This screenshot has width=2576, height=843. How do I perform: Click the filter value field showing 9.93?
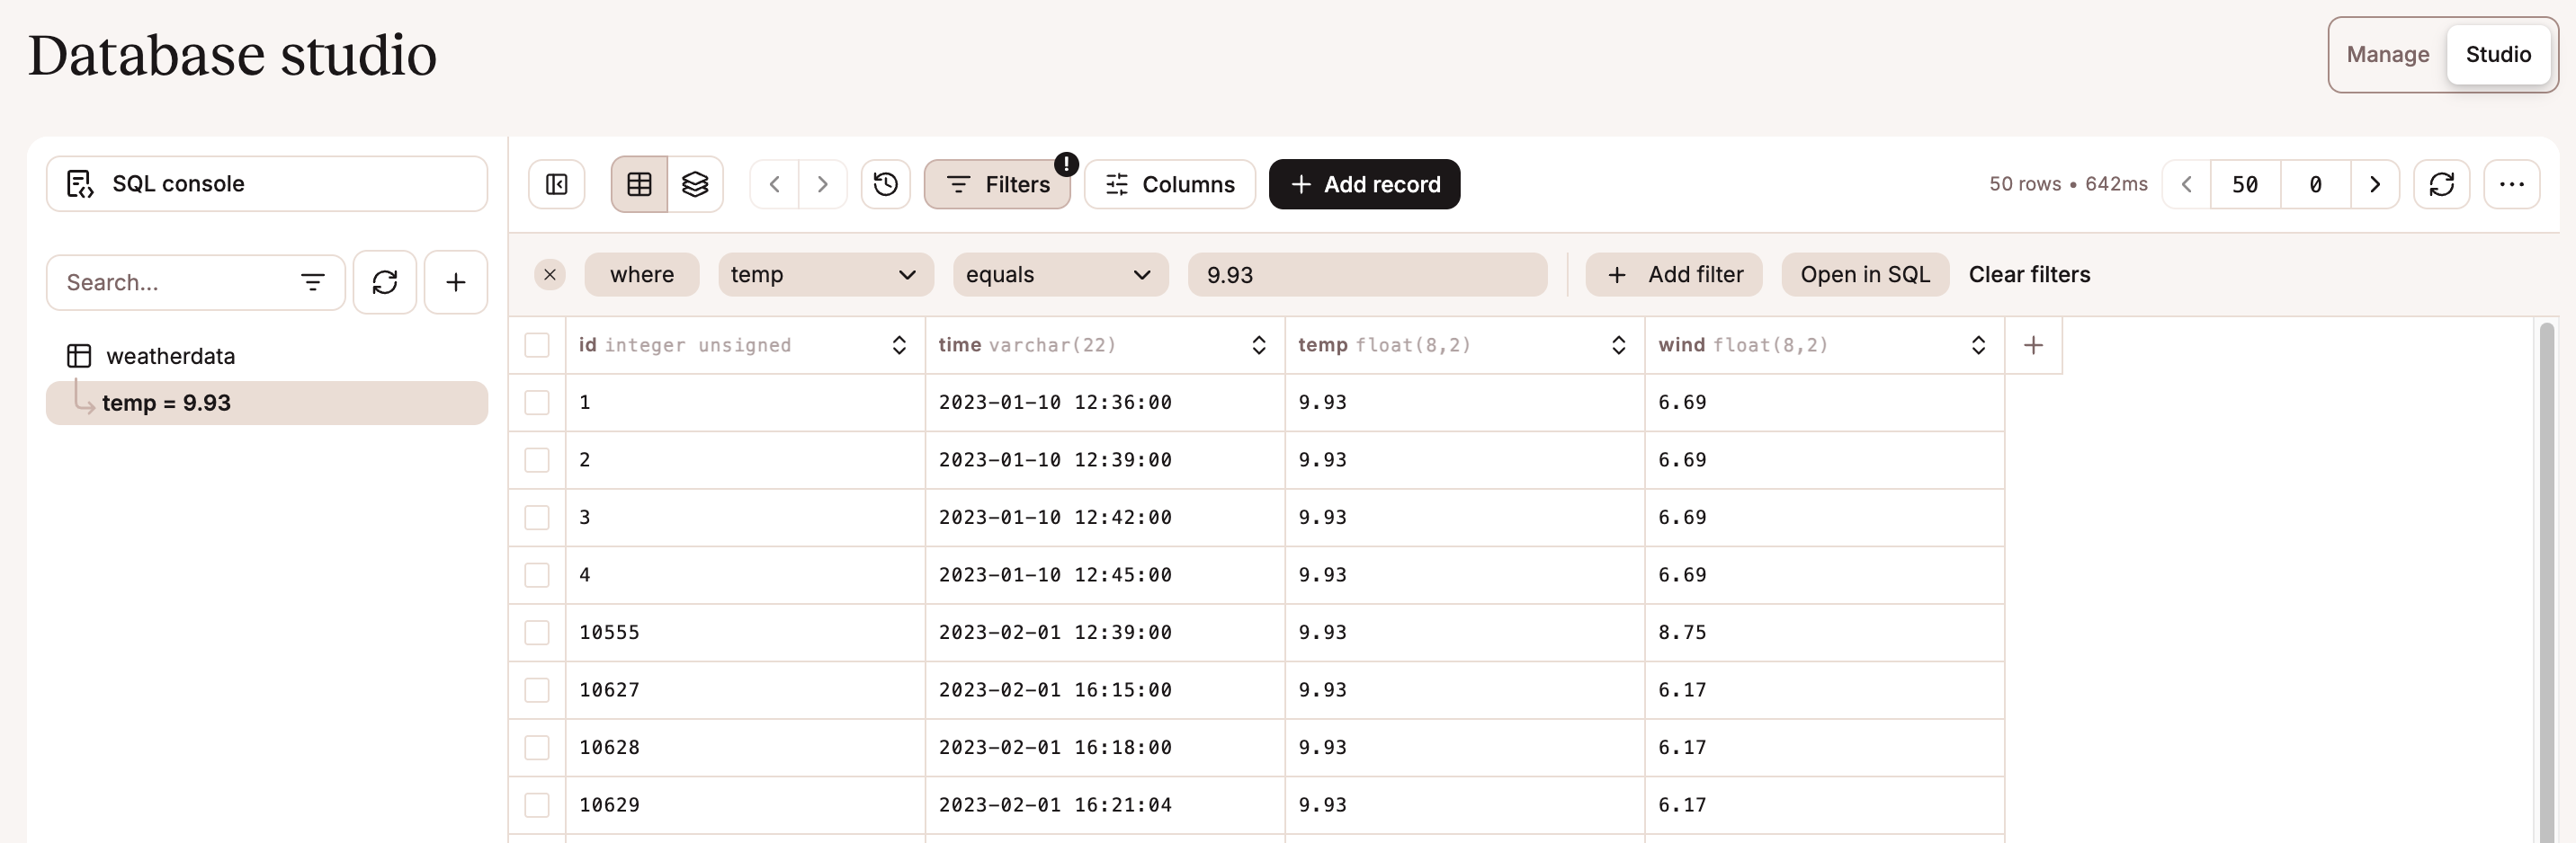point(1367,275)
